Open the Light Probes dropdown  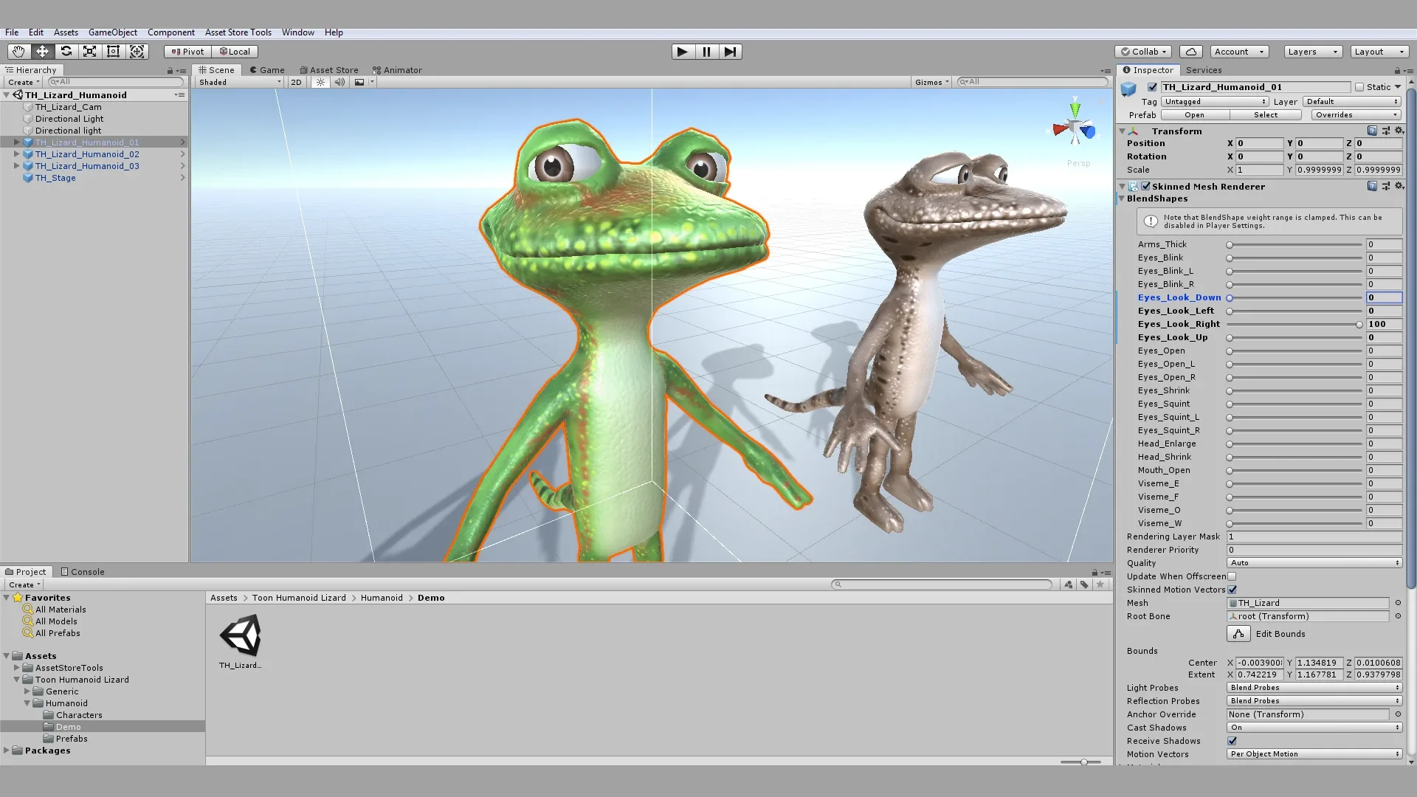(1314, 688)
